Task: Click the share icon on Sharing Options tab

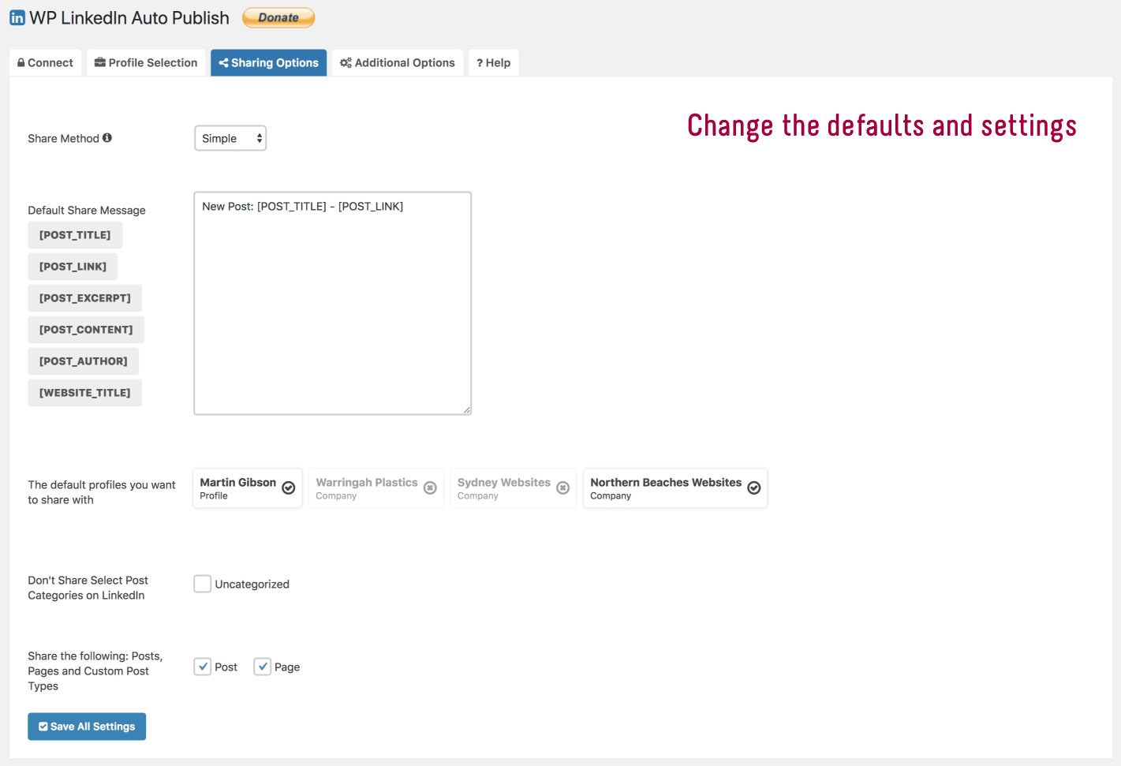Action: pyautogui.click(x=224, y=62)
